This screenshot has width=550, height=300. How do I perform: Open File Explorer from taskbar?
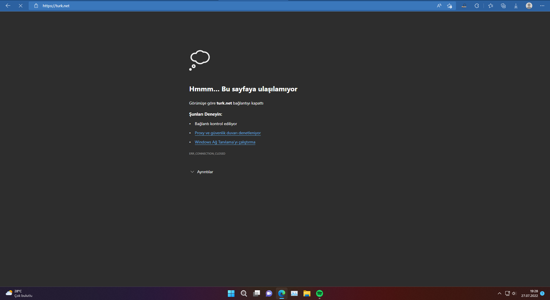(307, 293)
